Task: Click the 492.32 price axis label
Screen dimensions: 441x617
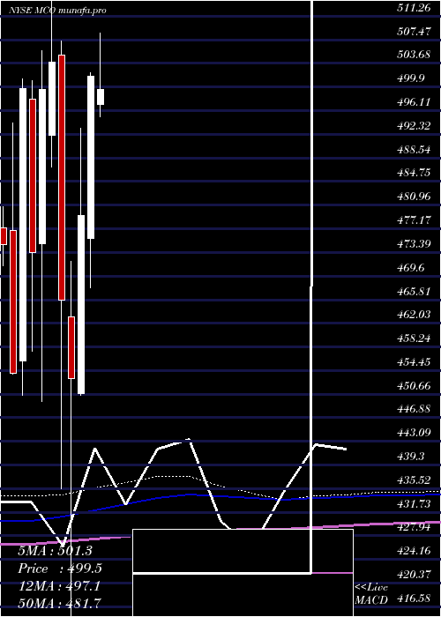Action: click(414, 126)
